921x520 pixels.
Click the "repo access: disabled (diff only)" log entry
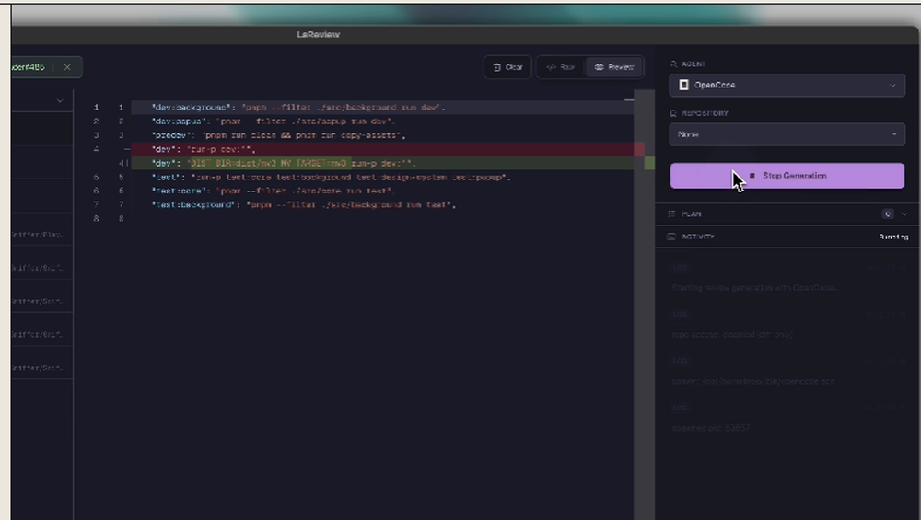tap(732, 334)
